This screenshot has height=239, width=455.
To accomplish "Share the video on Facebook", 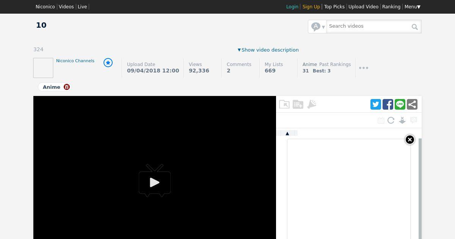I will pos(388,104).
